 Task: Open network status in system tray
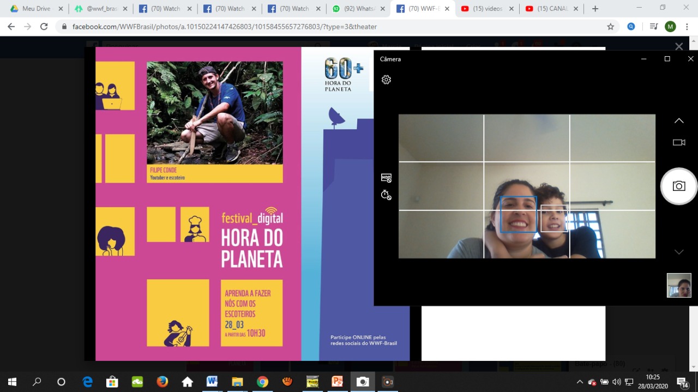click(x=629, y=382)
